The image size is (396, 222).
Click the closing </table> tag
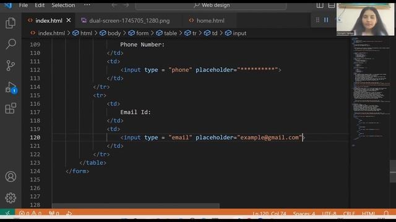93,163
